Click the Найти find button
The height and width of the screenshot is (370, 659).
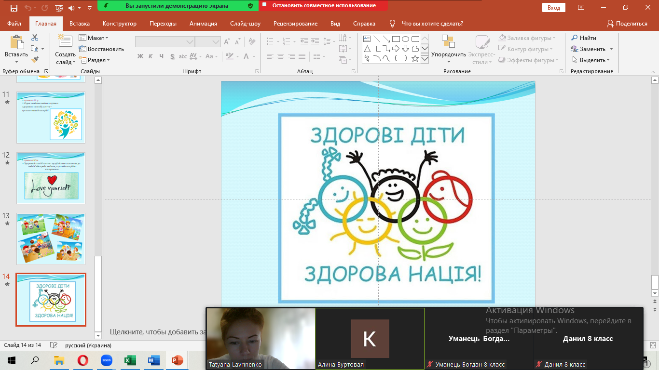[584, 38]
